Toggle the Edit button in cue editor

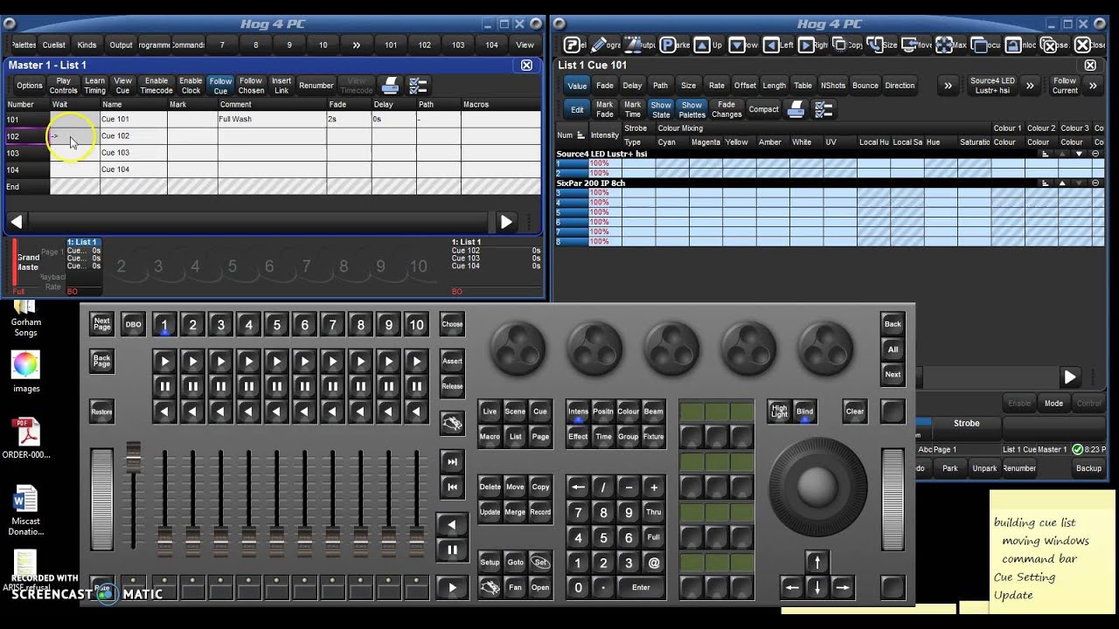(577, 109)
